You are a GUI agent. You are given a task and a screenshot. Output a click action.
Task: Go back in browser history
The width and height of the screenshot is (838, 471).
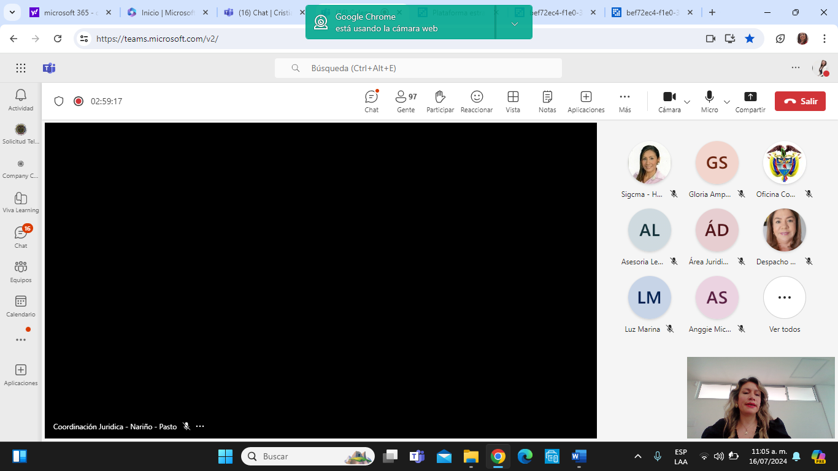coord(13,39)
